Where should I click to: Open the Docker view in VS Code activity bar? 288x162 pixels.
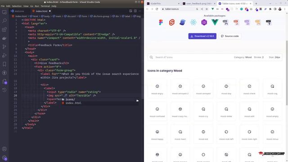[x=4, y=38]
